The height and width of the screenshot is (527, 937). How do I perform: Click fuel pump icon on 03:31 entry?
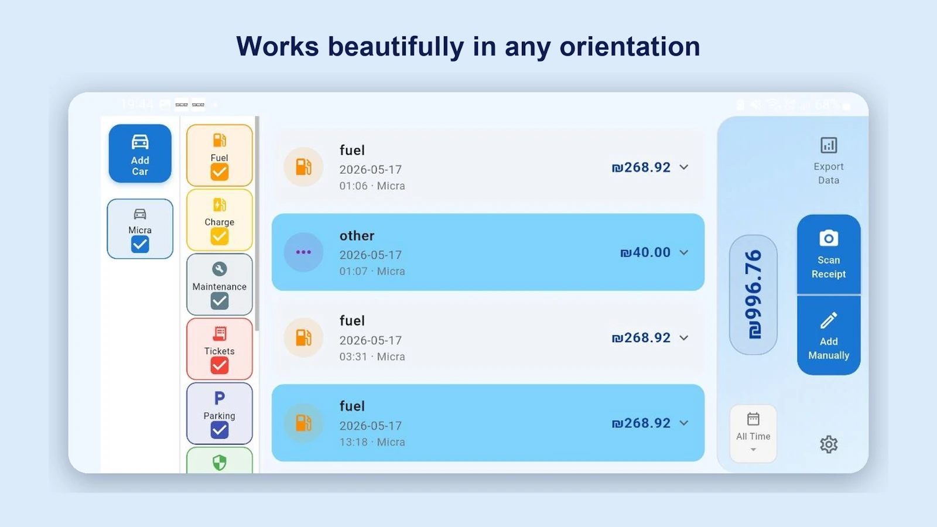tap(303, 338)
